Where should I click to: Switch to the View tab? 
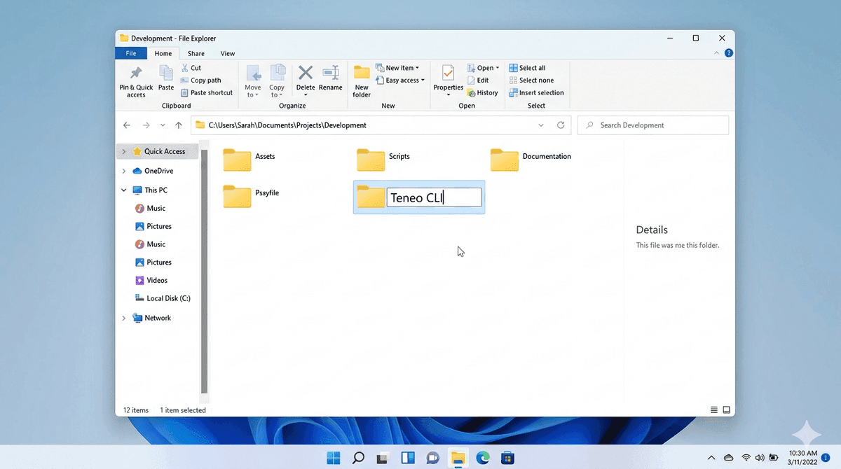227,52
